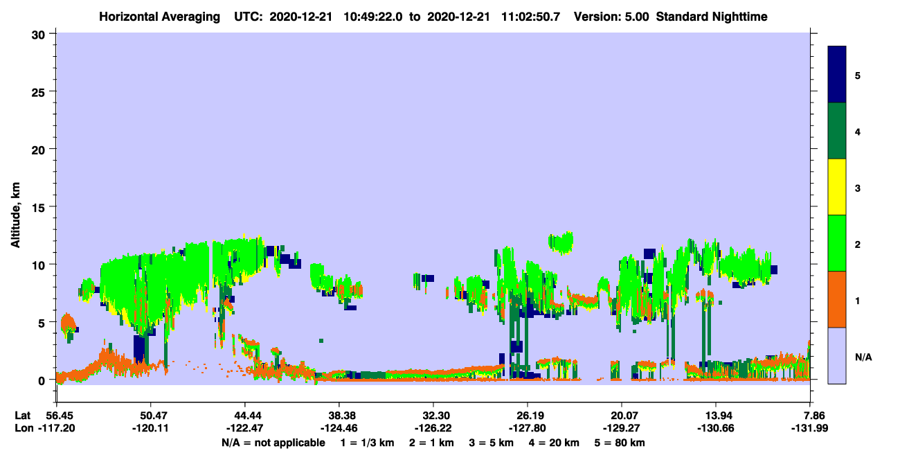Click the '4 = 20 km' legend entry

[x=555, y=443]
